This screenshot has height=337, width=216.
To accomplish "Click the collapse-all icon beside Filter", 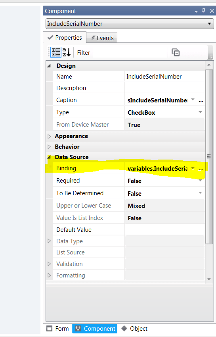I will pos(176,52).
